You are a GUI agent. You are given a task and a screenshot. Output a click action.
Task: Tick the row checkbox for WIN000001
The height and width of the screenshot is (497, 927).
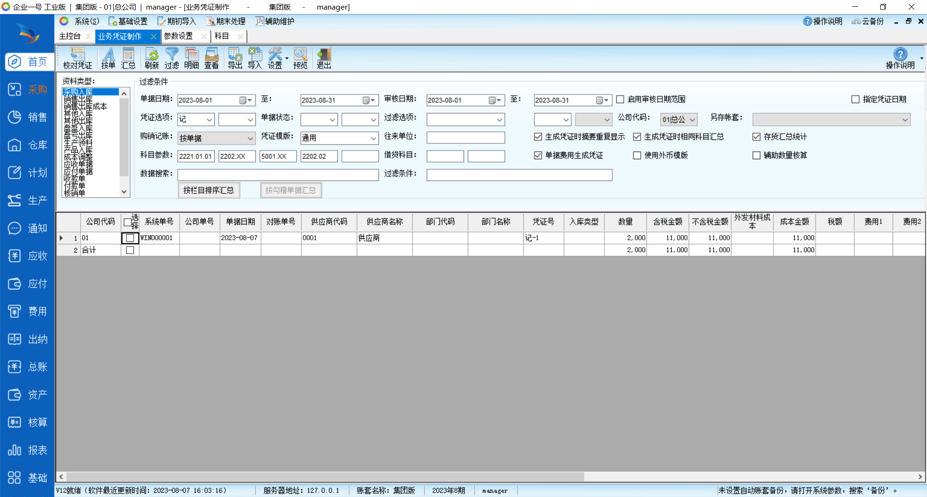pos(130,238)
